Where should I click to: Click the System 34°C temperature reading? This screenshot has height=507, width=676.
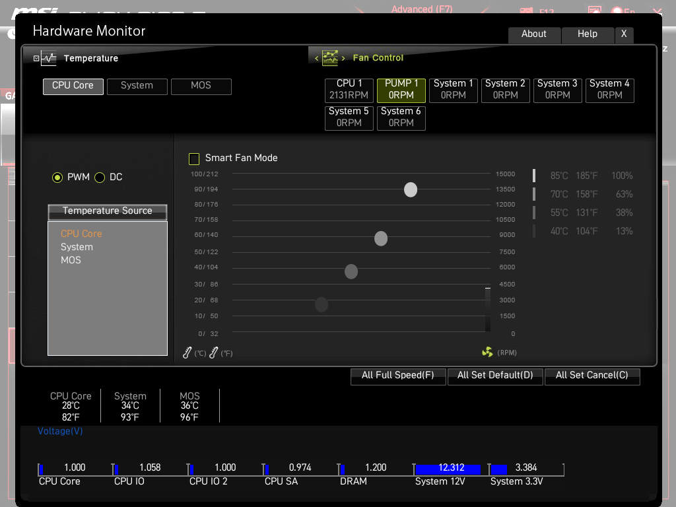click(130, 406)
